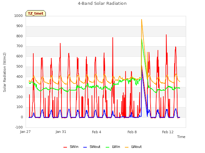Click the Feb 8 x-axis label
The height and width of the screenshot is (153, 205).
point(132,132)
